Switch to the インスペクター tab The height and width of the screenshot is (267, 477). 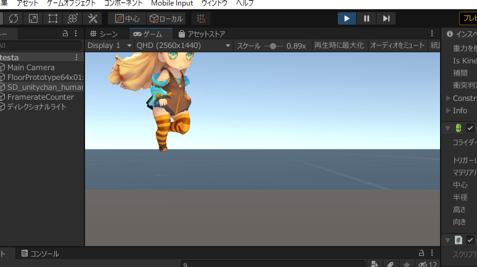tap(461, 34)
